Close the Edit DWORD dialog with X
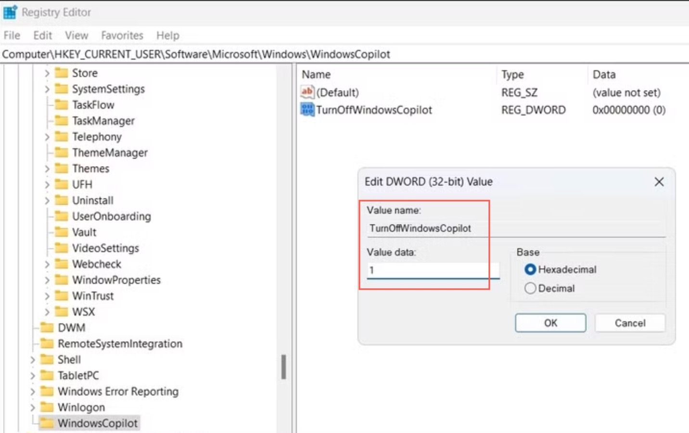This screenshot has width=689, height=433. pyautogui.click(x=659, y=182)
